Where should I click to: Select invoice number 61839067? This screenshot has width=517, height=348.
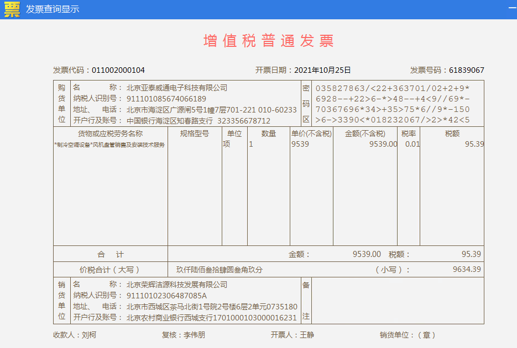click(466, 70)
